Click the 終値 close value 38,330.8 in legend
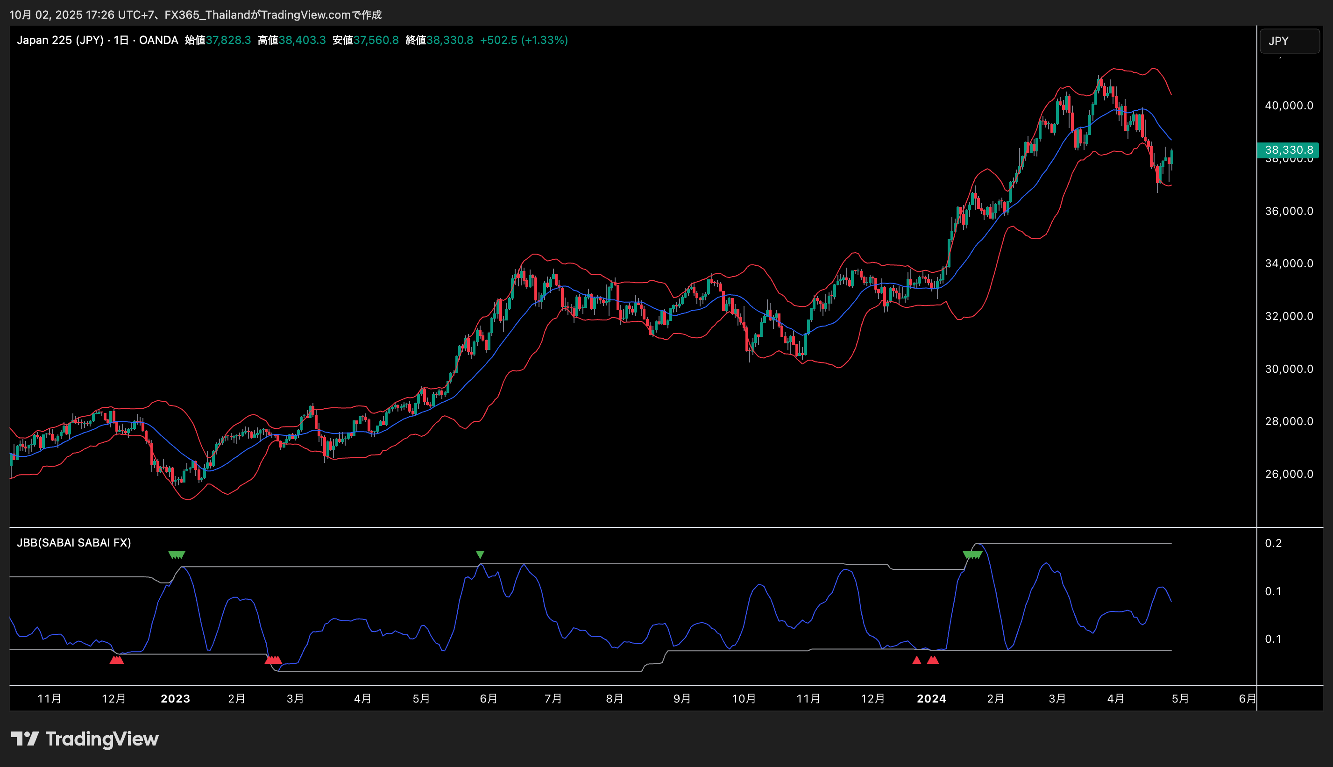The height and width of the screenshot is (767, 1333). tap(449, 40)
